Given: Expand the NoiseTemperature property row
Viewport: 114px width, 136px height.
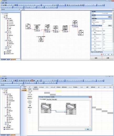Looking at the screenshot, I should point(92,31).
